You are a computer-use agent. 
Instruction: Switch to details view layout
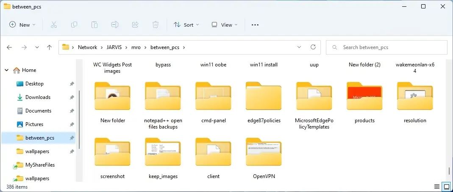click(436, 187)
